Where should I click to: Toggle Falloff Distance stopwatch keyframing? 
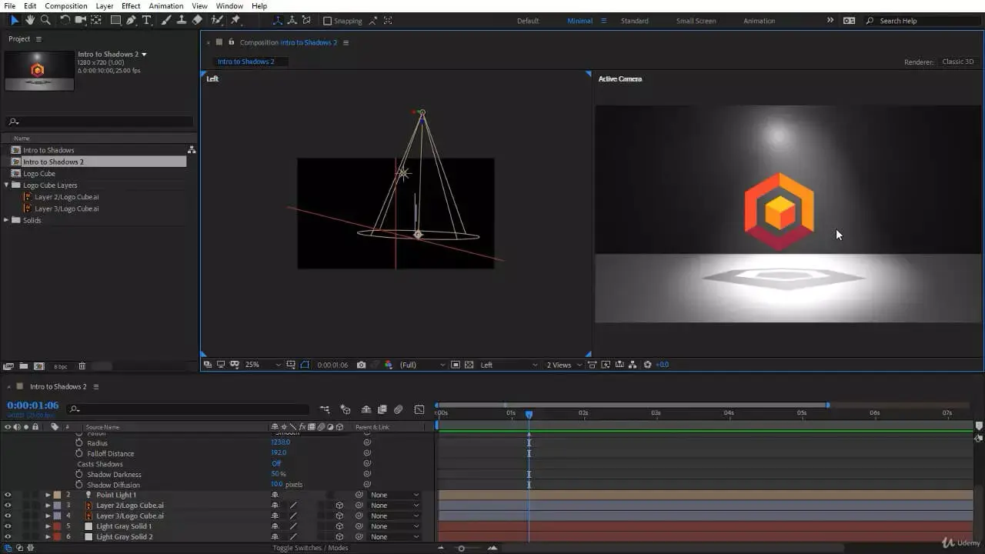coord(79,453)
